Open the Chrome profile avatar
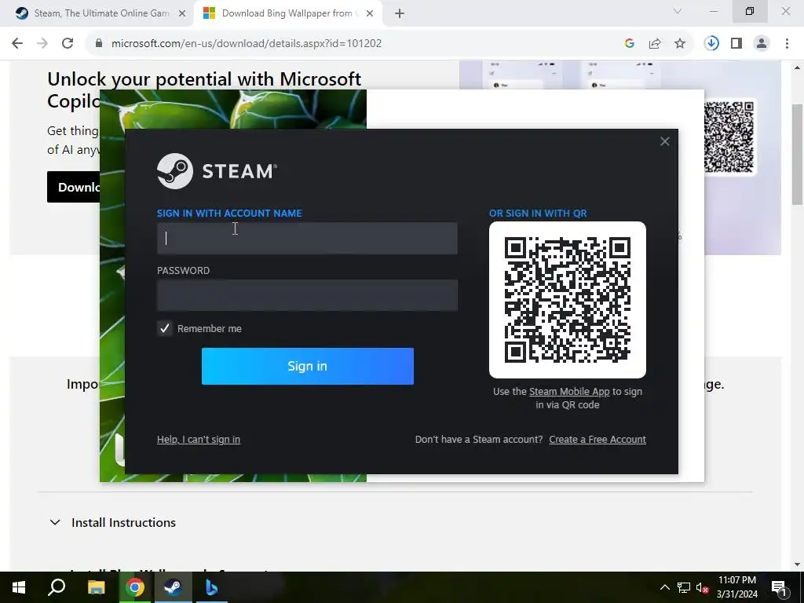 coord(762,44)
